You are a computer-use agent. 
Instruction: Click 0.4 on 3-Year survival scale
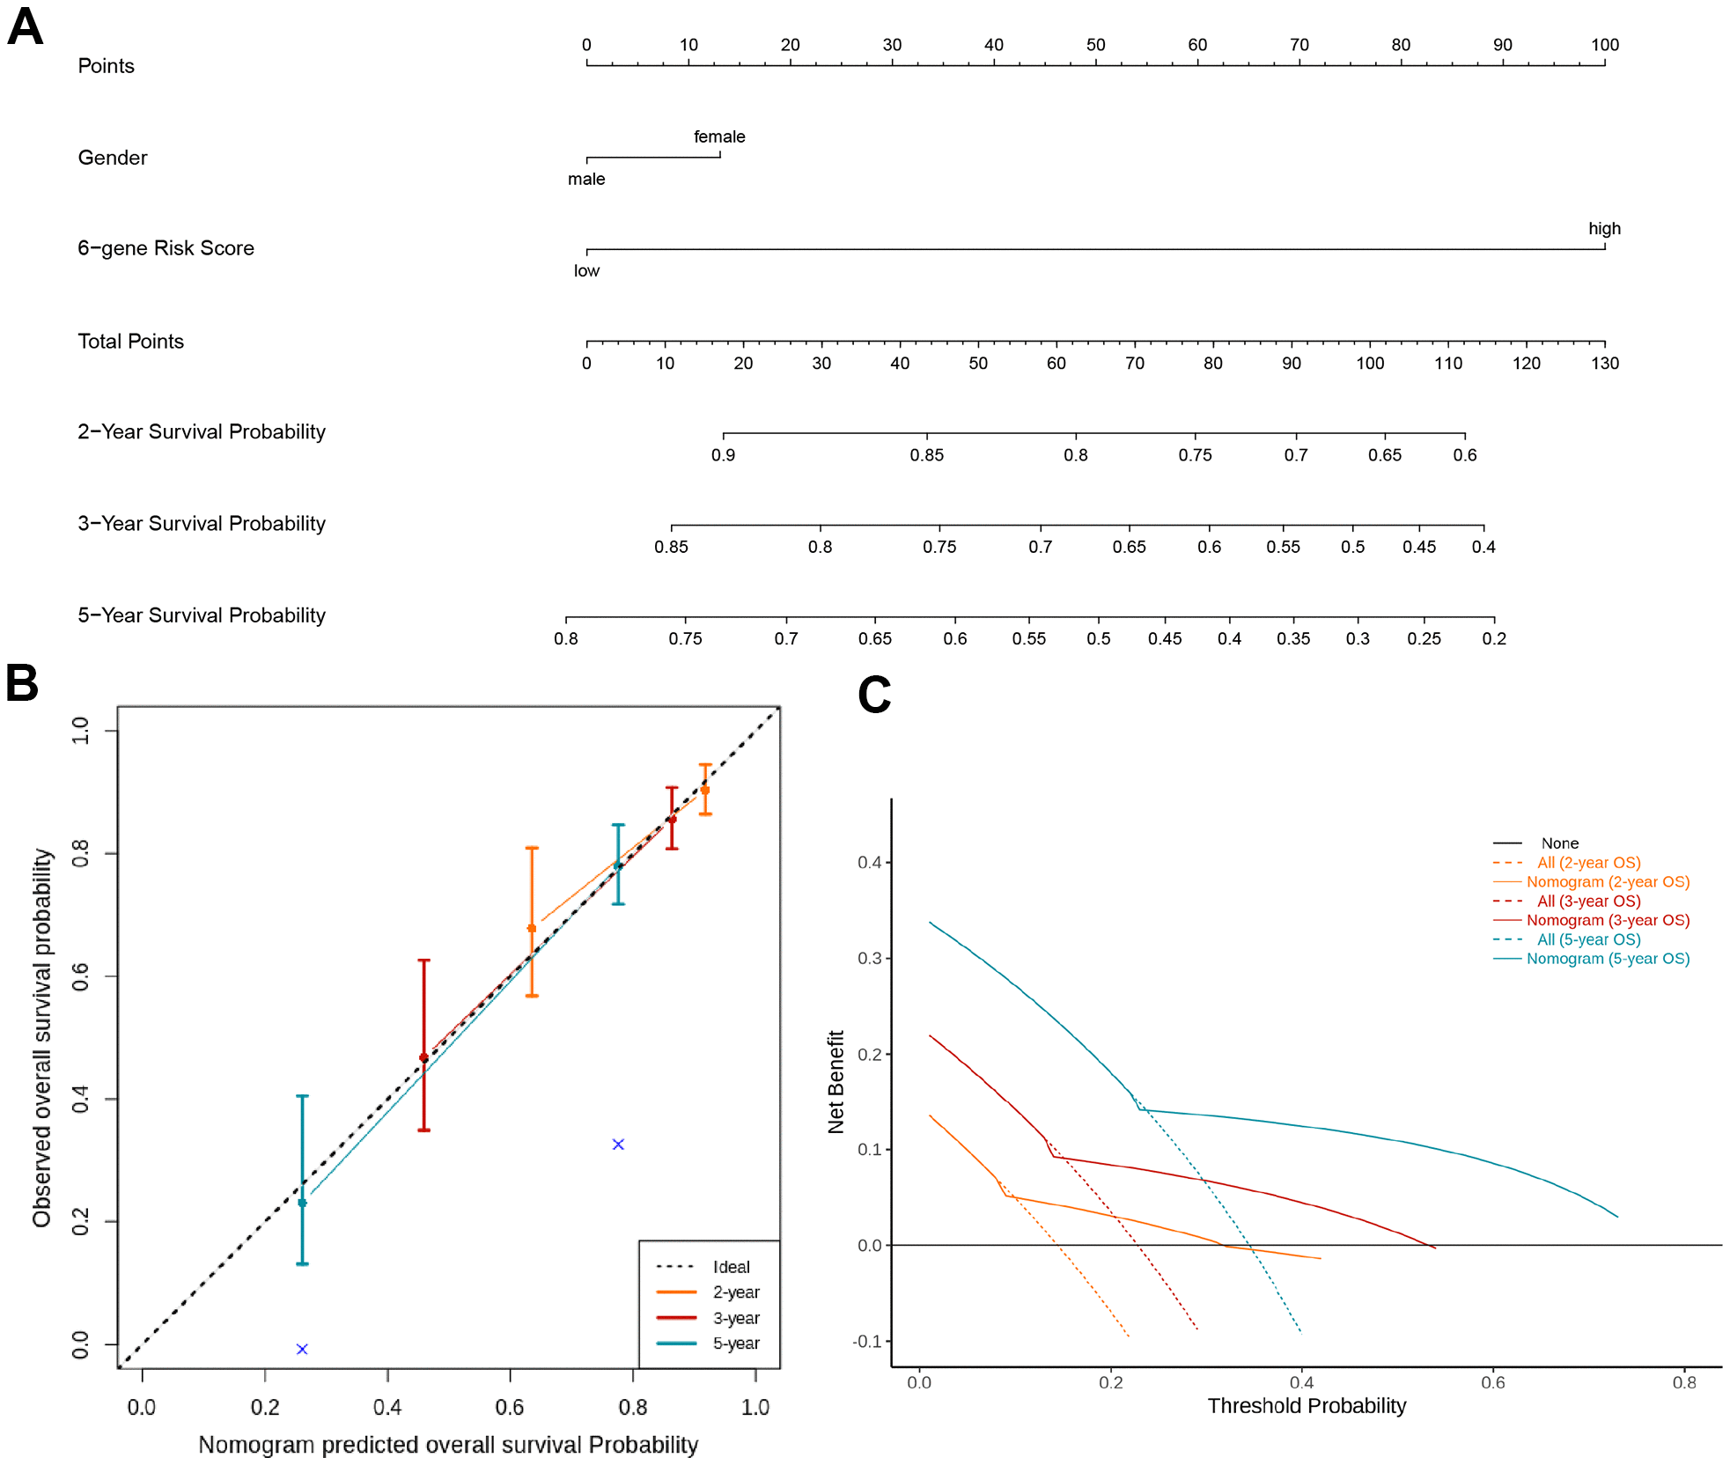click(x=1483, y=547)
